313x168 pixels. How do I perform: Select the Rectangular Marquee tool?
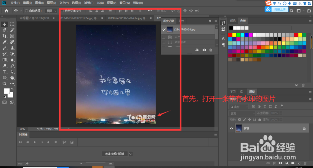click(x=12, y=24)
